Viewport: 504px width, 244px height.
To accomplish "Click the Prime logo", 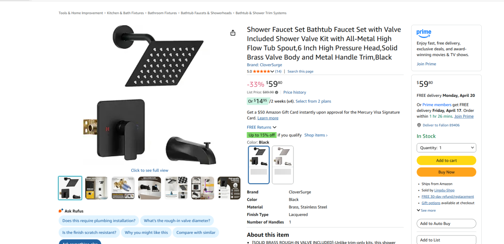I will (x=424, y=32).
